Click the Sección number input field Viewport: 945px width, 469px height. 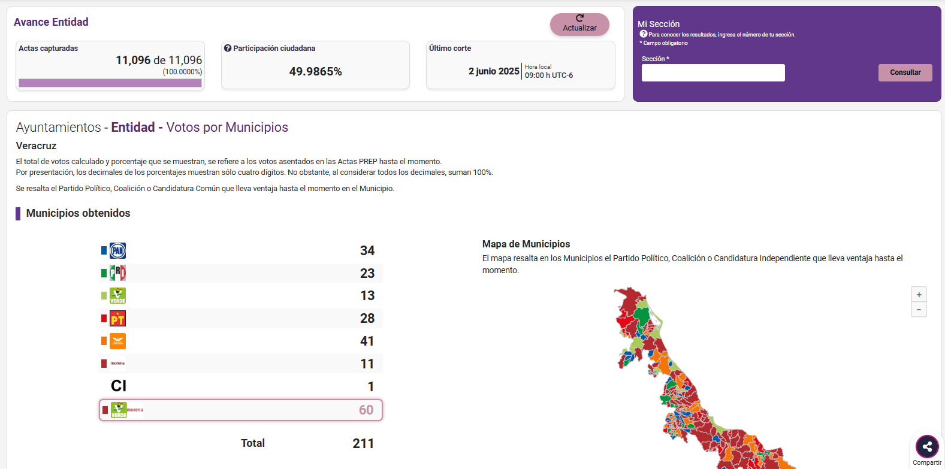tap(712, 73)
